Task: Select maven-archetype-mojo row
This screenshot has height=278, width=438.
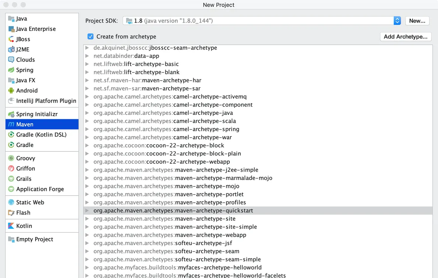Action: tap(258, 186)
